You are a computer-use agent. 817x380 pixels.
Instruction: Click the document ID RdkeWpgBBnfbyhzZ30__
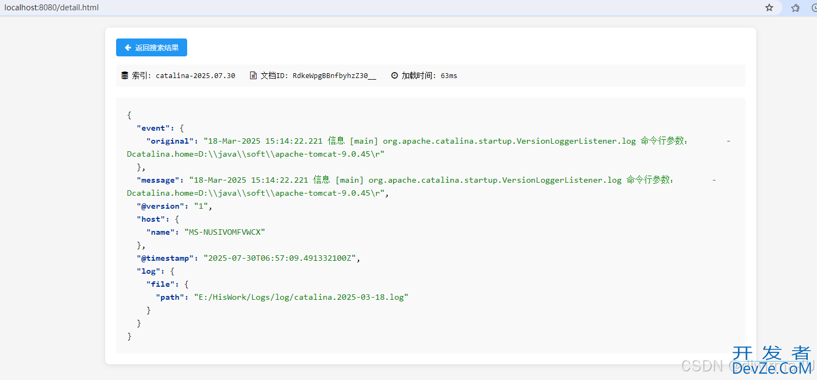(x=334, y=76)
